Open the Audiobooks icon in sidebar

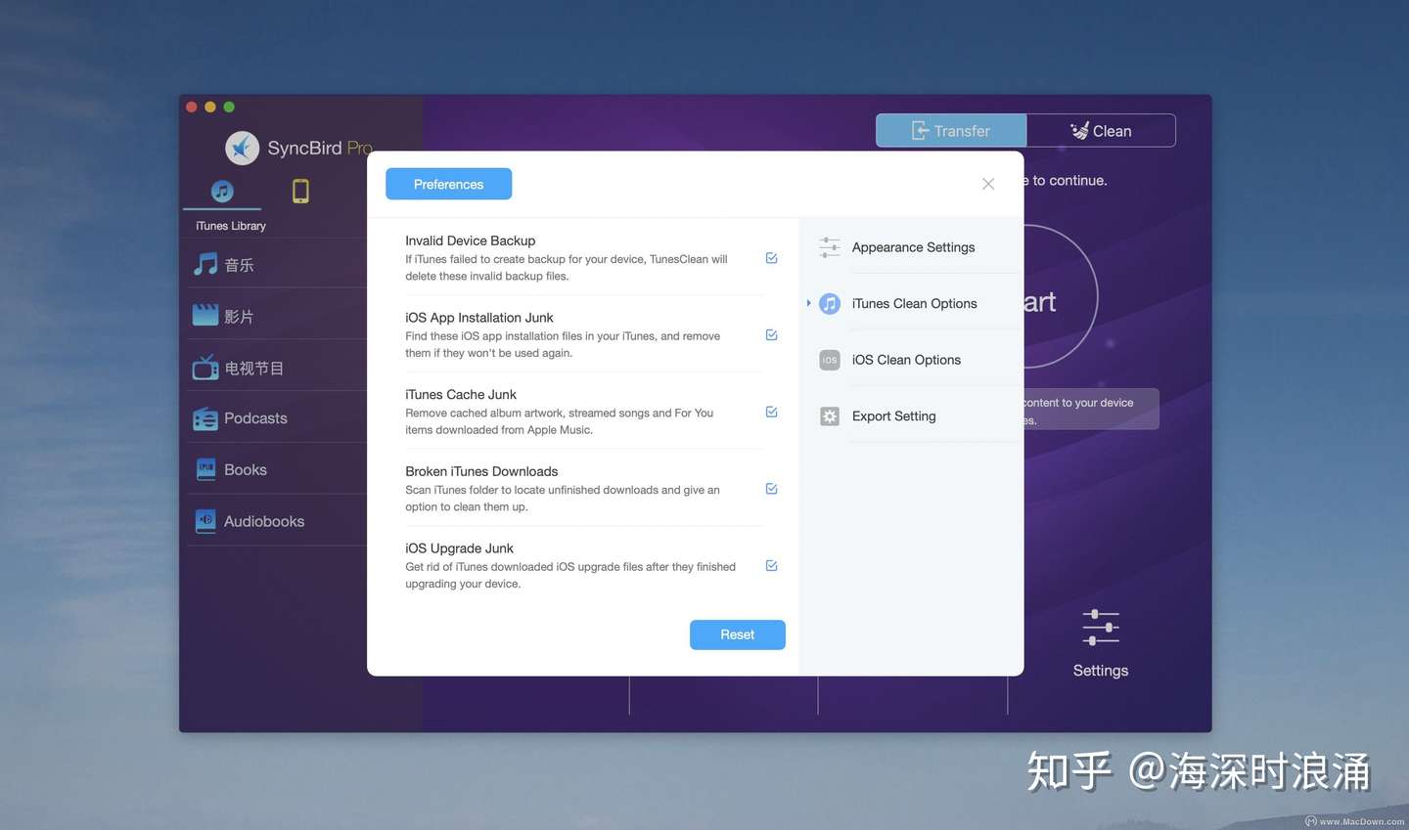(x=205, y=521)
